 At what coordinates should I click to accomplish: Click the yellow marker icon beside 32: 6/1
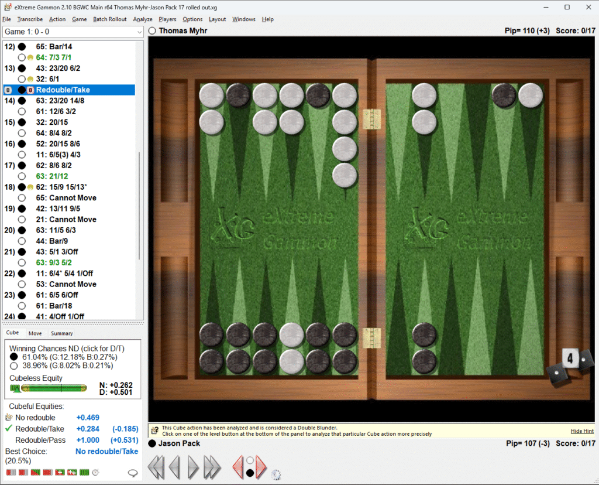pos(30,79)
